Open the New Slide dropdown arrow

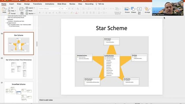(24, 9)
